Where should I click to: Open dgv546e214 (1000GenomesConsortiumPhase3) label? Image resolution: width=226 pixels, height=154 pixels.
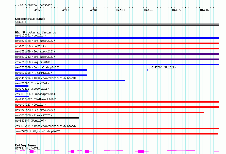(46, 78)
